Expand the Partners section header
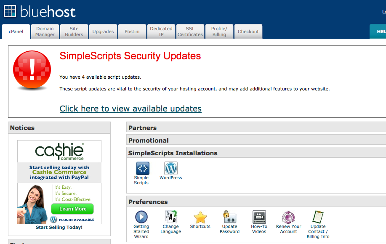The width and height of the screenshot is (386, 244). pos(256,128)
